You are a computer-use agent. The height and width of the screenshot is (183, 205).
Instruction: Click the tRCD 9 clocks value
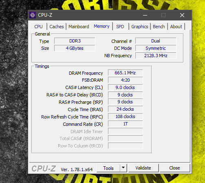(125, 95)
